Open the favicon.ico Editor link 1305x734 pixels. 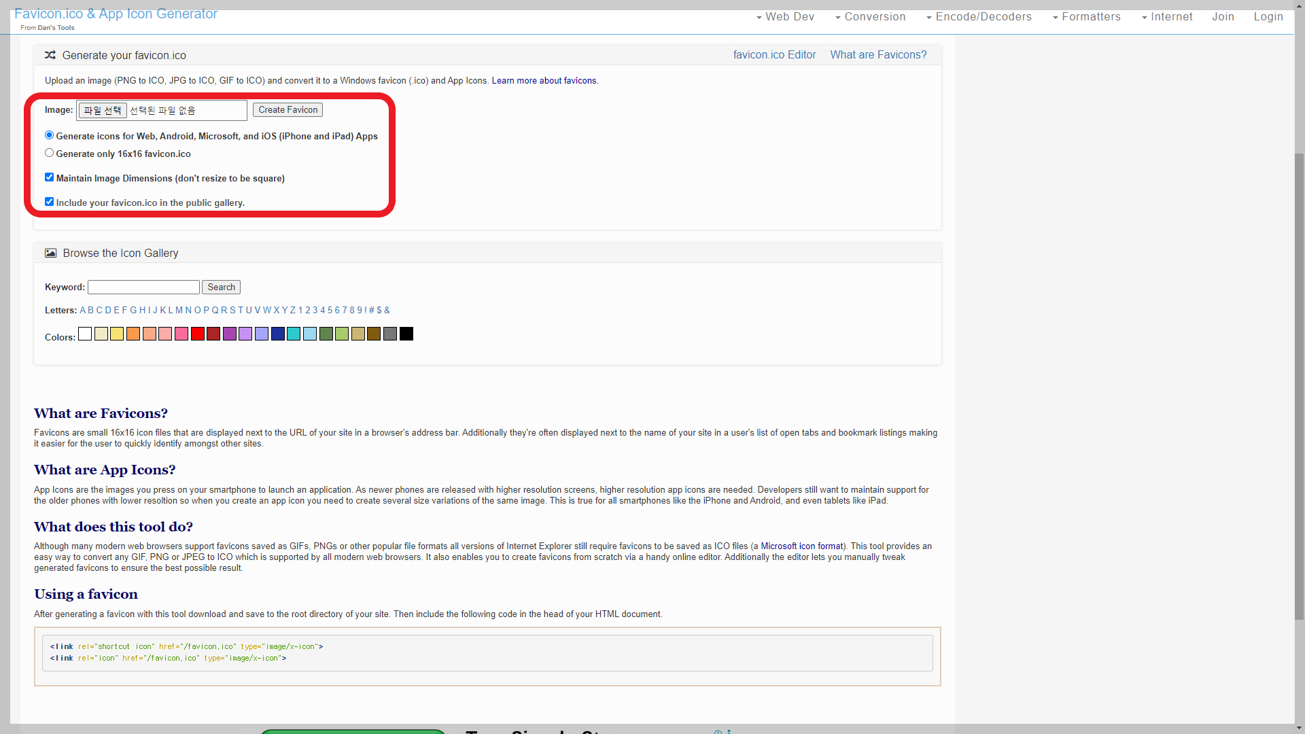pyautogui.click(x=774, y=55)
